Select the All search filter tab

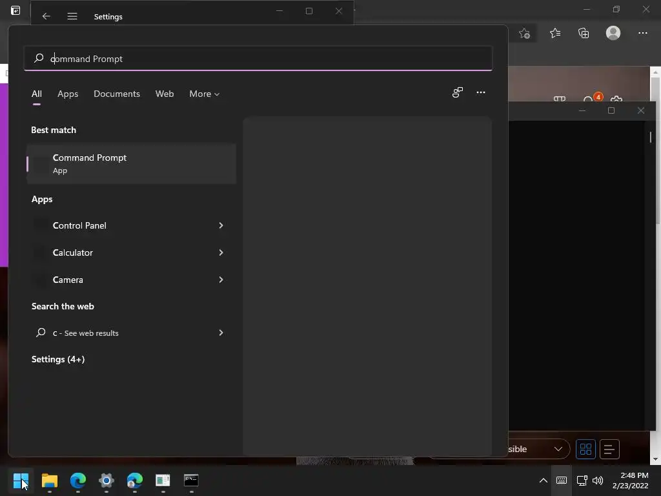click(x=37, y=94)
